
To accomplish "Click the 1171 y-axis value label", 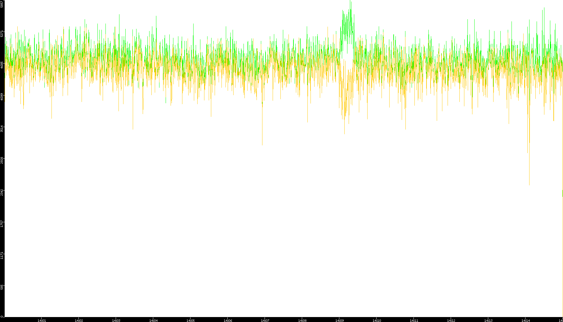I will 2,256.
